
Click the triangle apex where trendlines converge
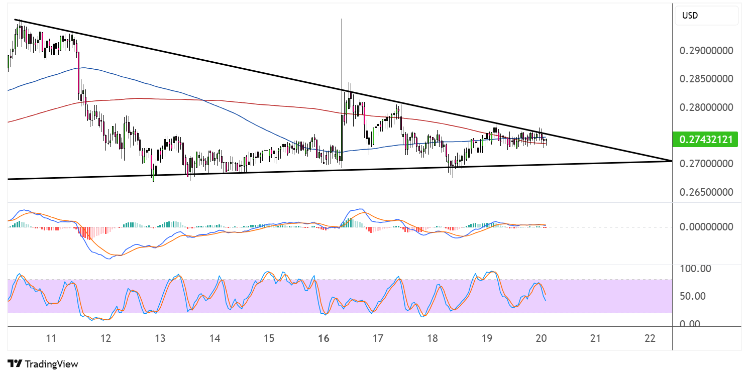[x=671, y=161]
